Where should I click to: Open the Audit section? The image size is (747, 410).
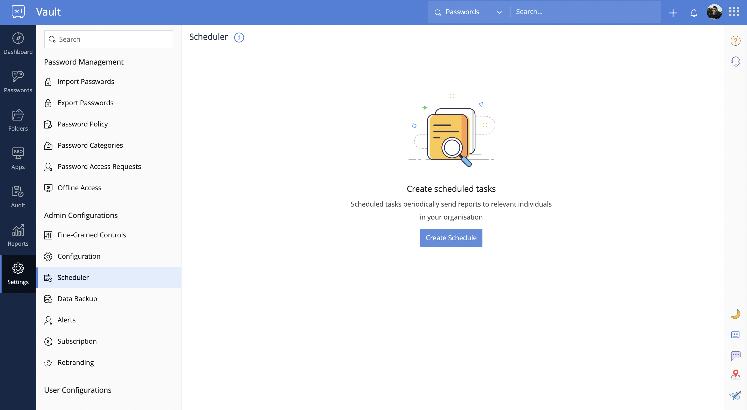coord(18,197)
